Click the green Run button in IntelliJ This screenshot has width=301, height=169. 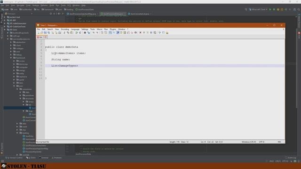tap(270, 9)
